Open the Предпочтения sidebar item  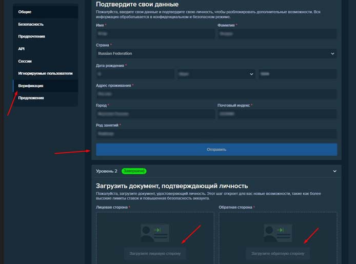coord(32,36)
